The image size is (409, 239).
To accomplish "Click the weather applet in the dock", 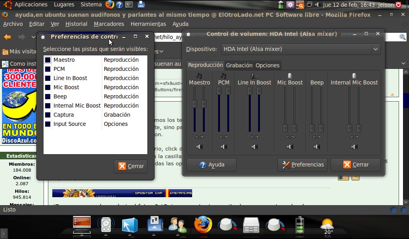I will coord(327,226).
